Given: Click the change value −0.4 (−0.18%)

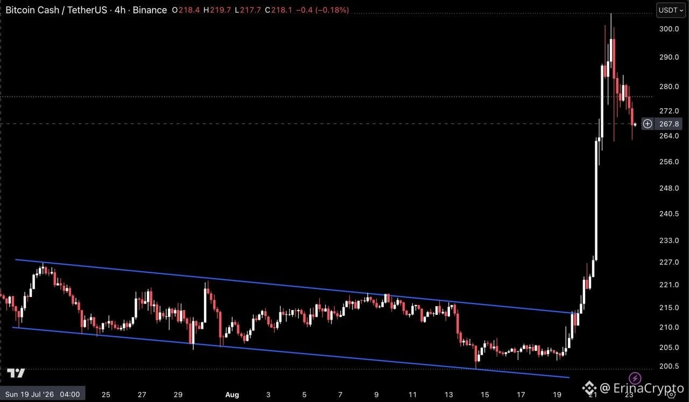Looking at the screenshot, I should coord(322,10).
